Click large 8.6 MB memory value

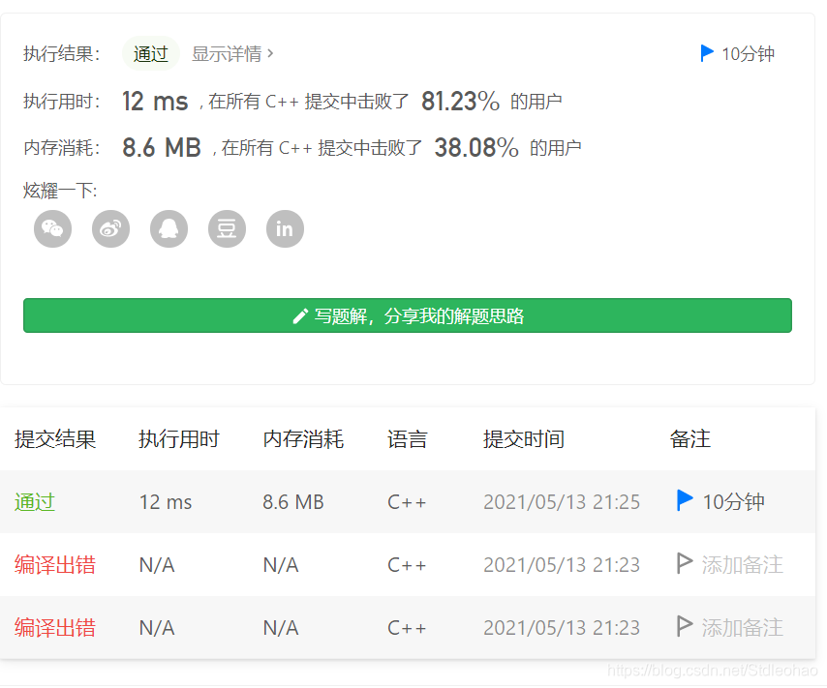162,148
